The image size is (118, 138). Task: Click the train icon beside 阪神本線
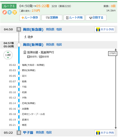click(x=25, y=52)
